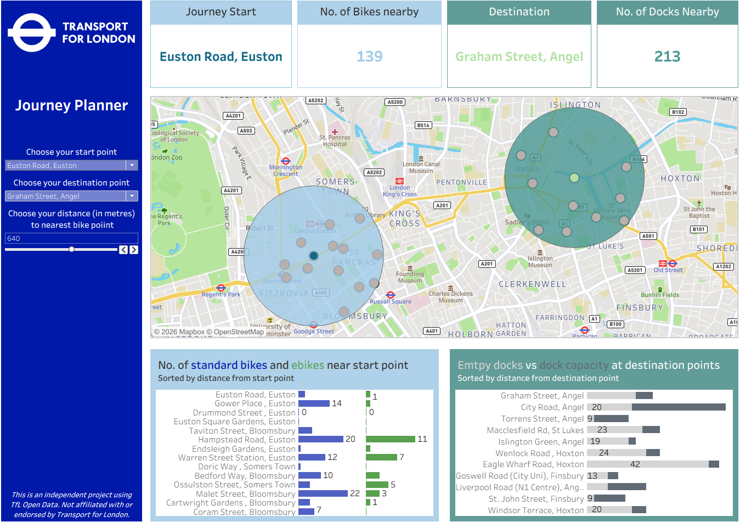Open the Mapbox attribution link
Viewport: 740px width, 522px height.
pyautogui.click(x=191, y=332)
